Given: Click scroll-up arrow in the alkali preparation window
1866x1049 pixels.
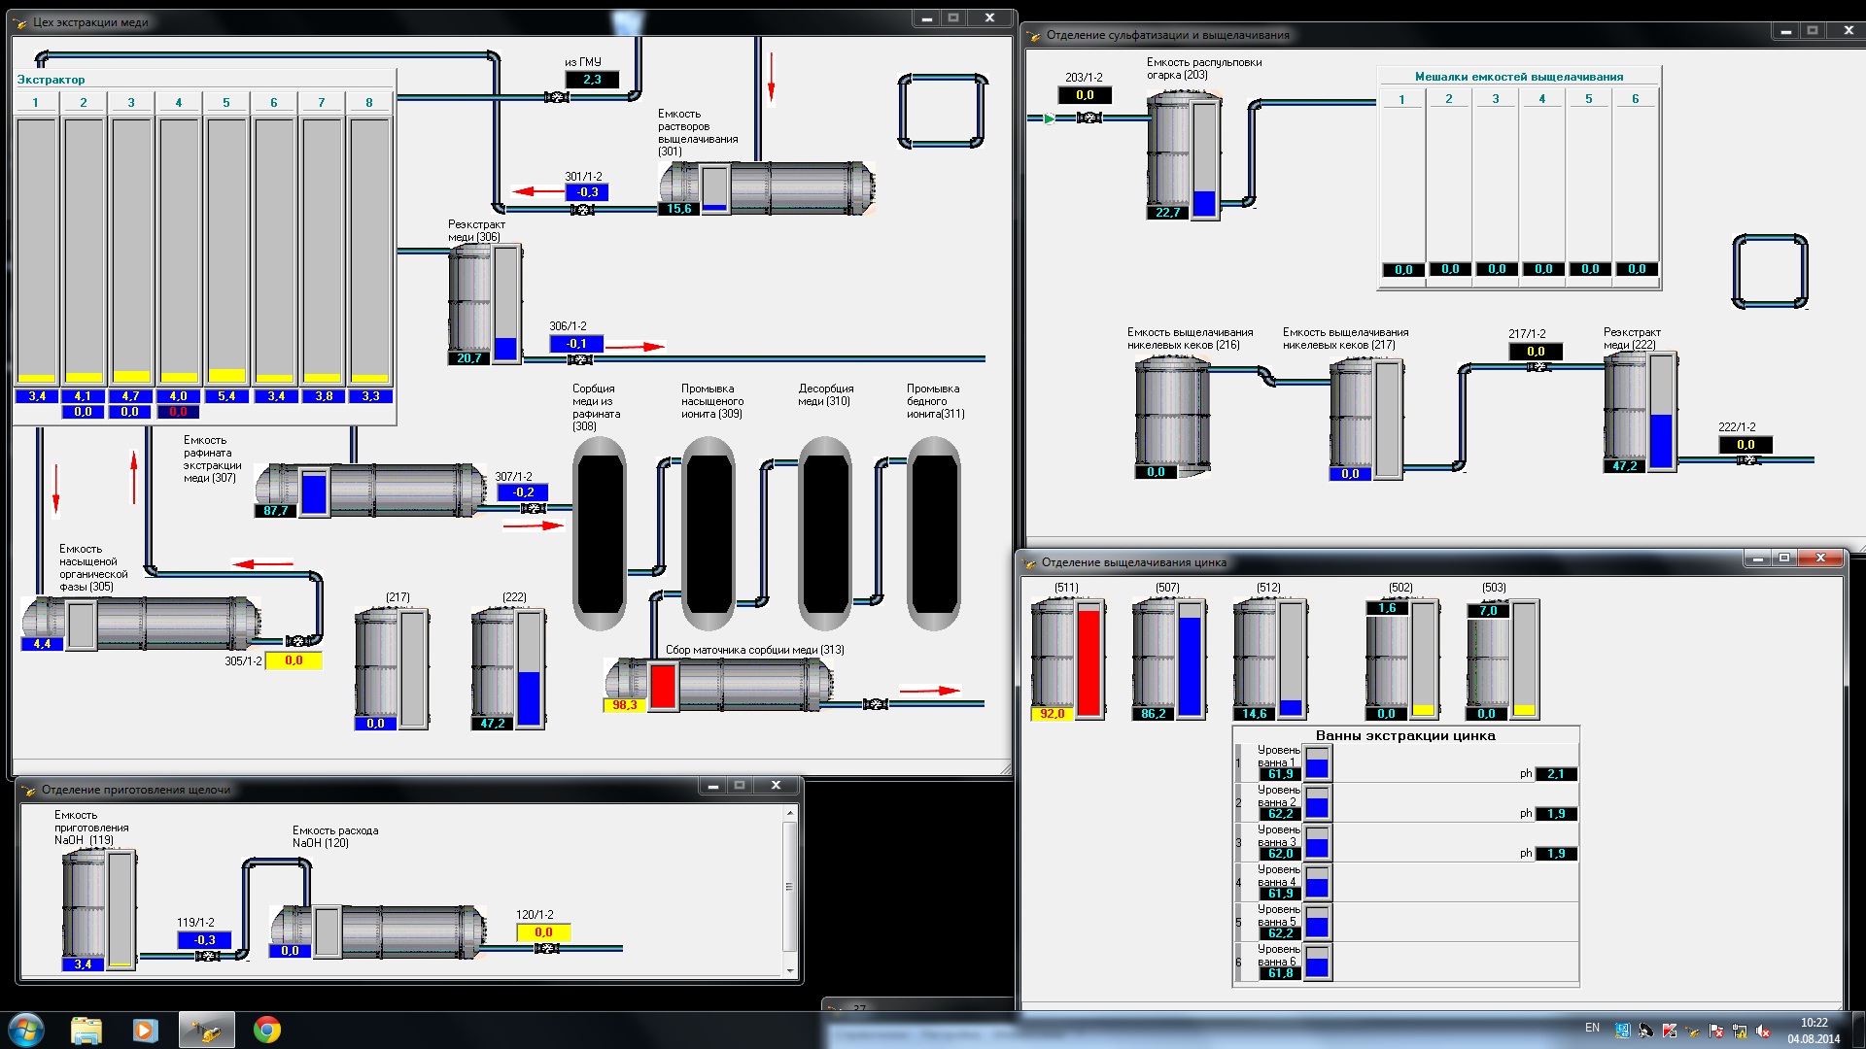Looking at the screenshot, I should point(790,812).
